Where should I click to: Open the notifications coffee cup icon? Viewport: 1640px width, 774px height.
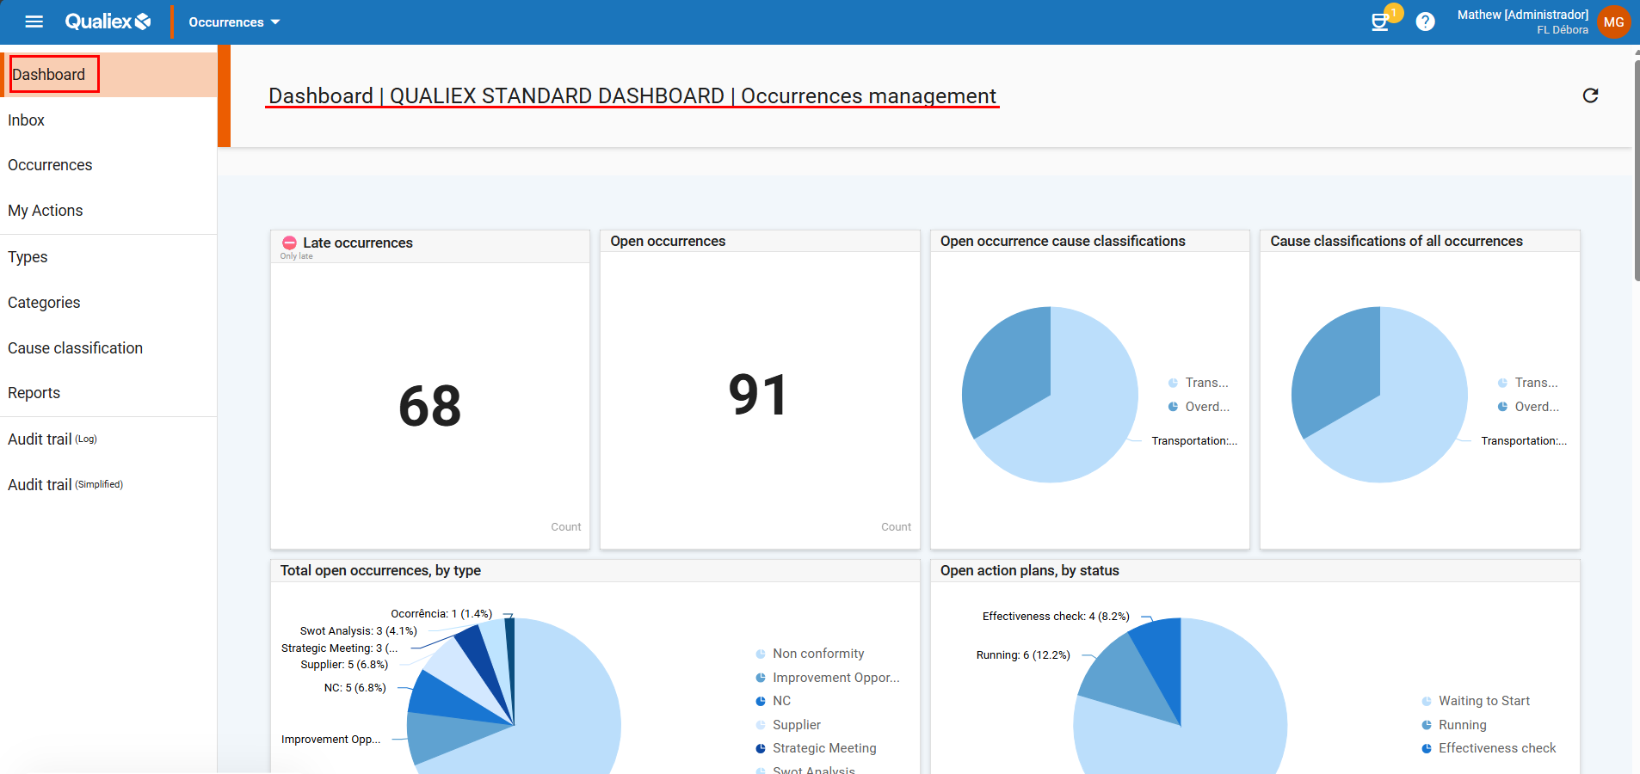tap(1380, 21)
